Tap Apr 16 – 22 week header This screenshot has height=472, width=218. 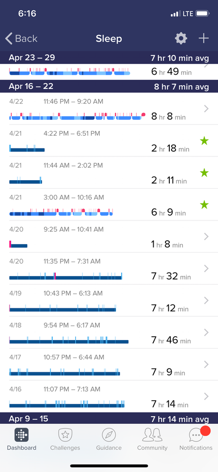[x=109, y=87]
